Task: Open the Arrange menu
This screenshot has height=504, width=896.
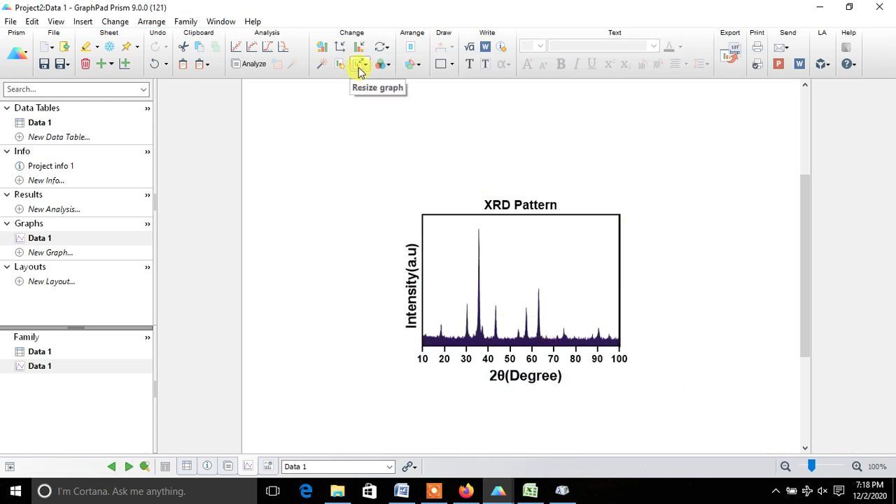Action: [x=151, y=22]
